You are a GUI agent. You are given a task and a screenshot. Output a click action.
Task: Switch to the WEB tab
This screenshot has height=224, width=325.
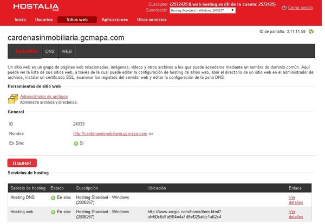coord(67,51)
